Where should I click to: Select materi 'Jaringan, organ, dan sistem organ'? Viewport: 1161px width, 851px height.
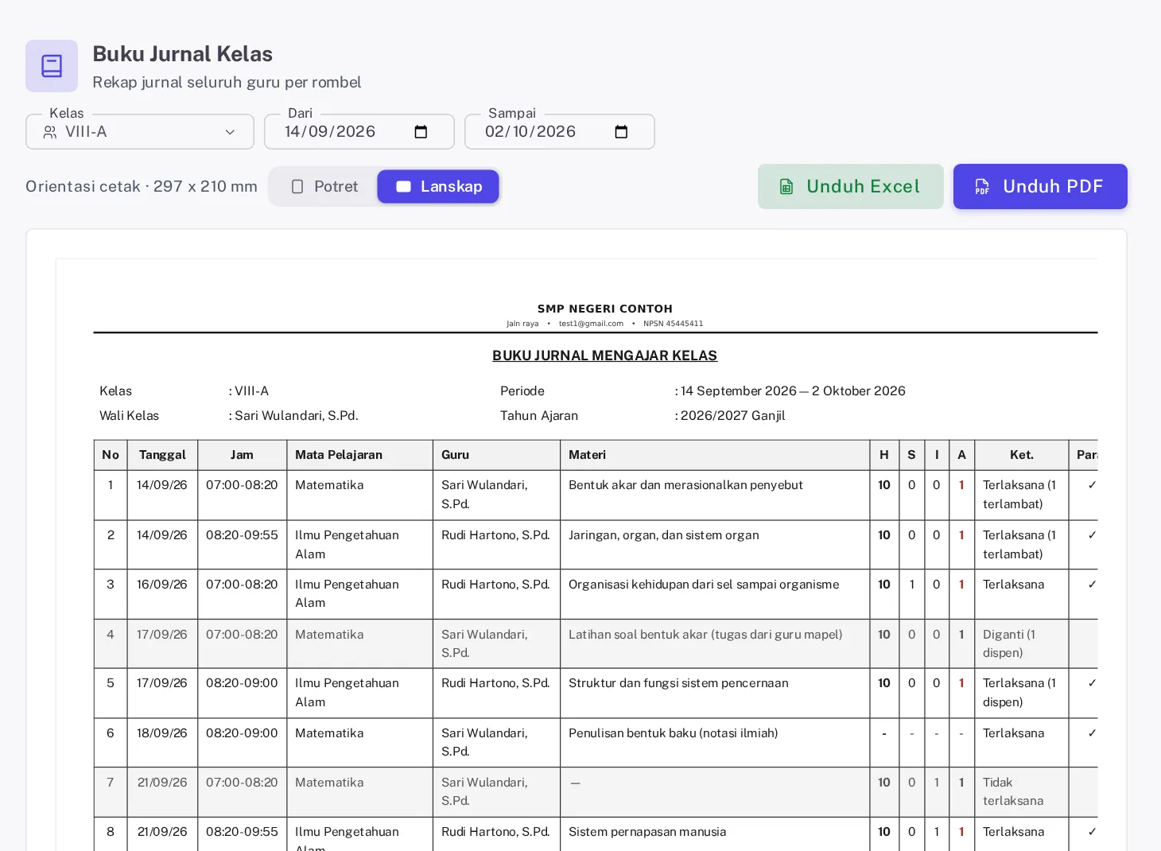pos(664,535)
